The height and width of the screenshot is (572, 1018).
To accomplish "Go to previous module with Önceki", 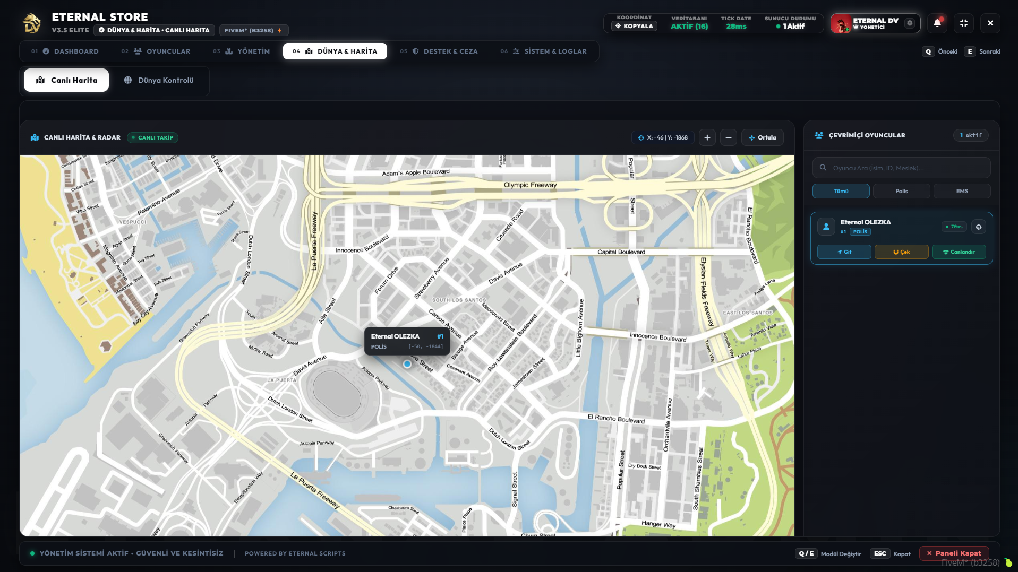I will 940,51.
